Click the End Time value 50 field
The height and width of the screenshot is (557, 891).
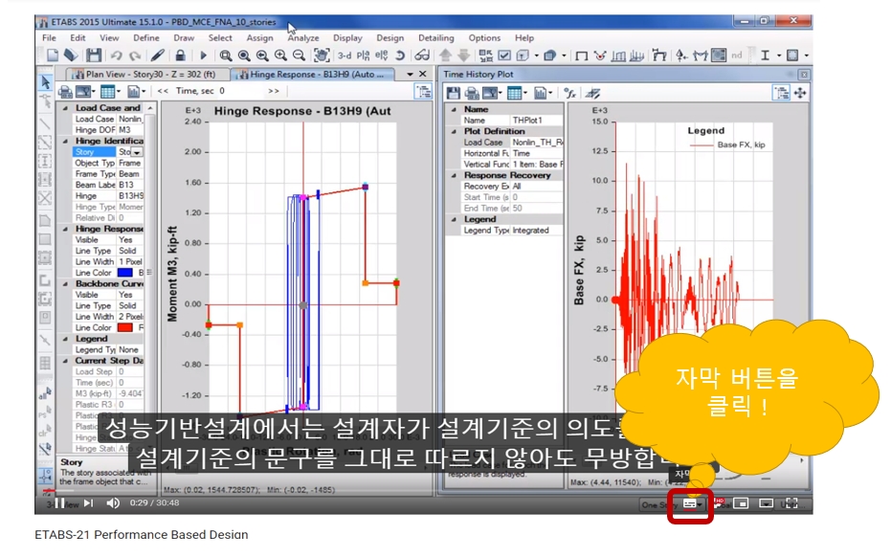point(536,209)
